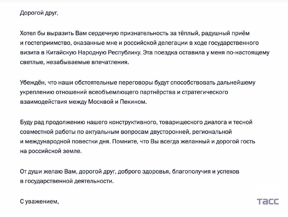Click the TASS logo watermark

[x=267, y=201]
